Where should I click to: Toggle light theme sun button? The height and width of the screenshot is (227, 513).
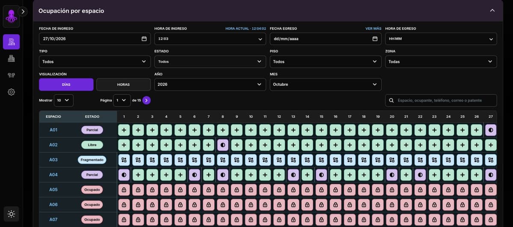(11, 214)
